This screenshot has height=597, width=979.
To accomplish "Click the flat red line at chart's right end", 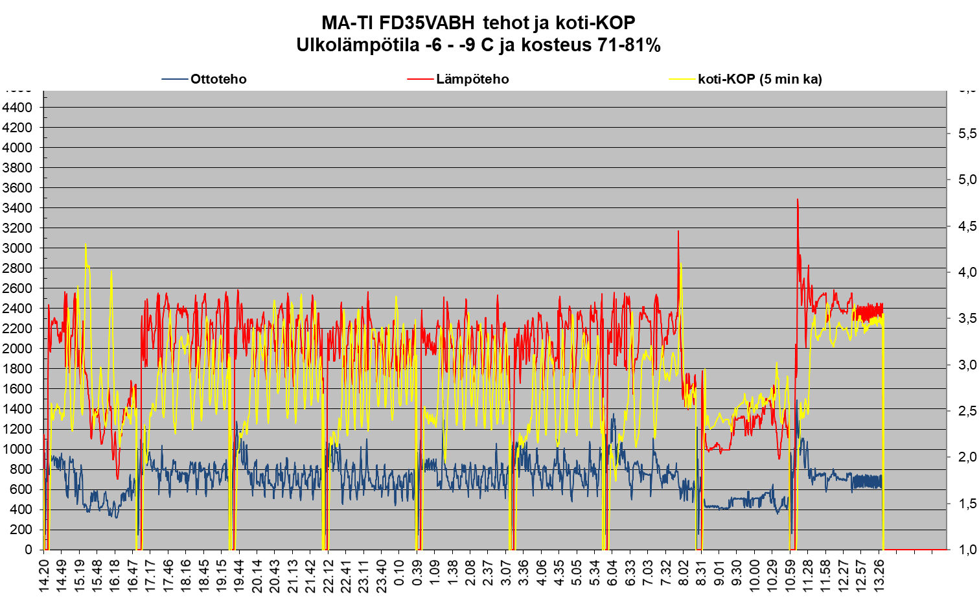I will tap(915, 549).
